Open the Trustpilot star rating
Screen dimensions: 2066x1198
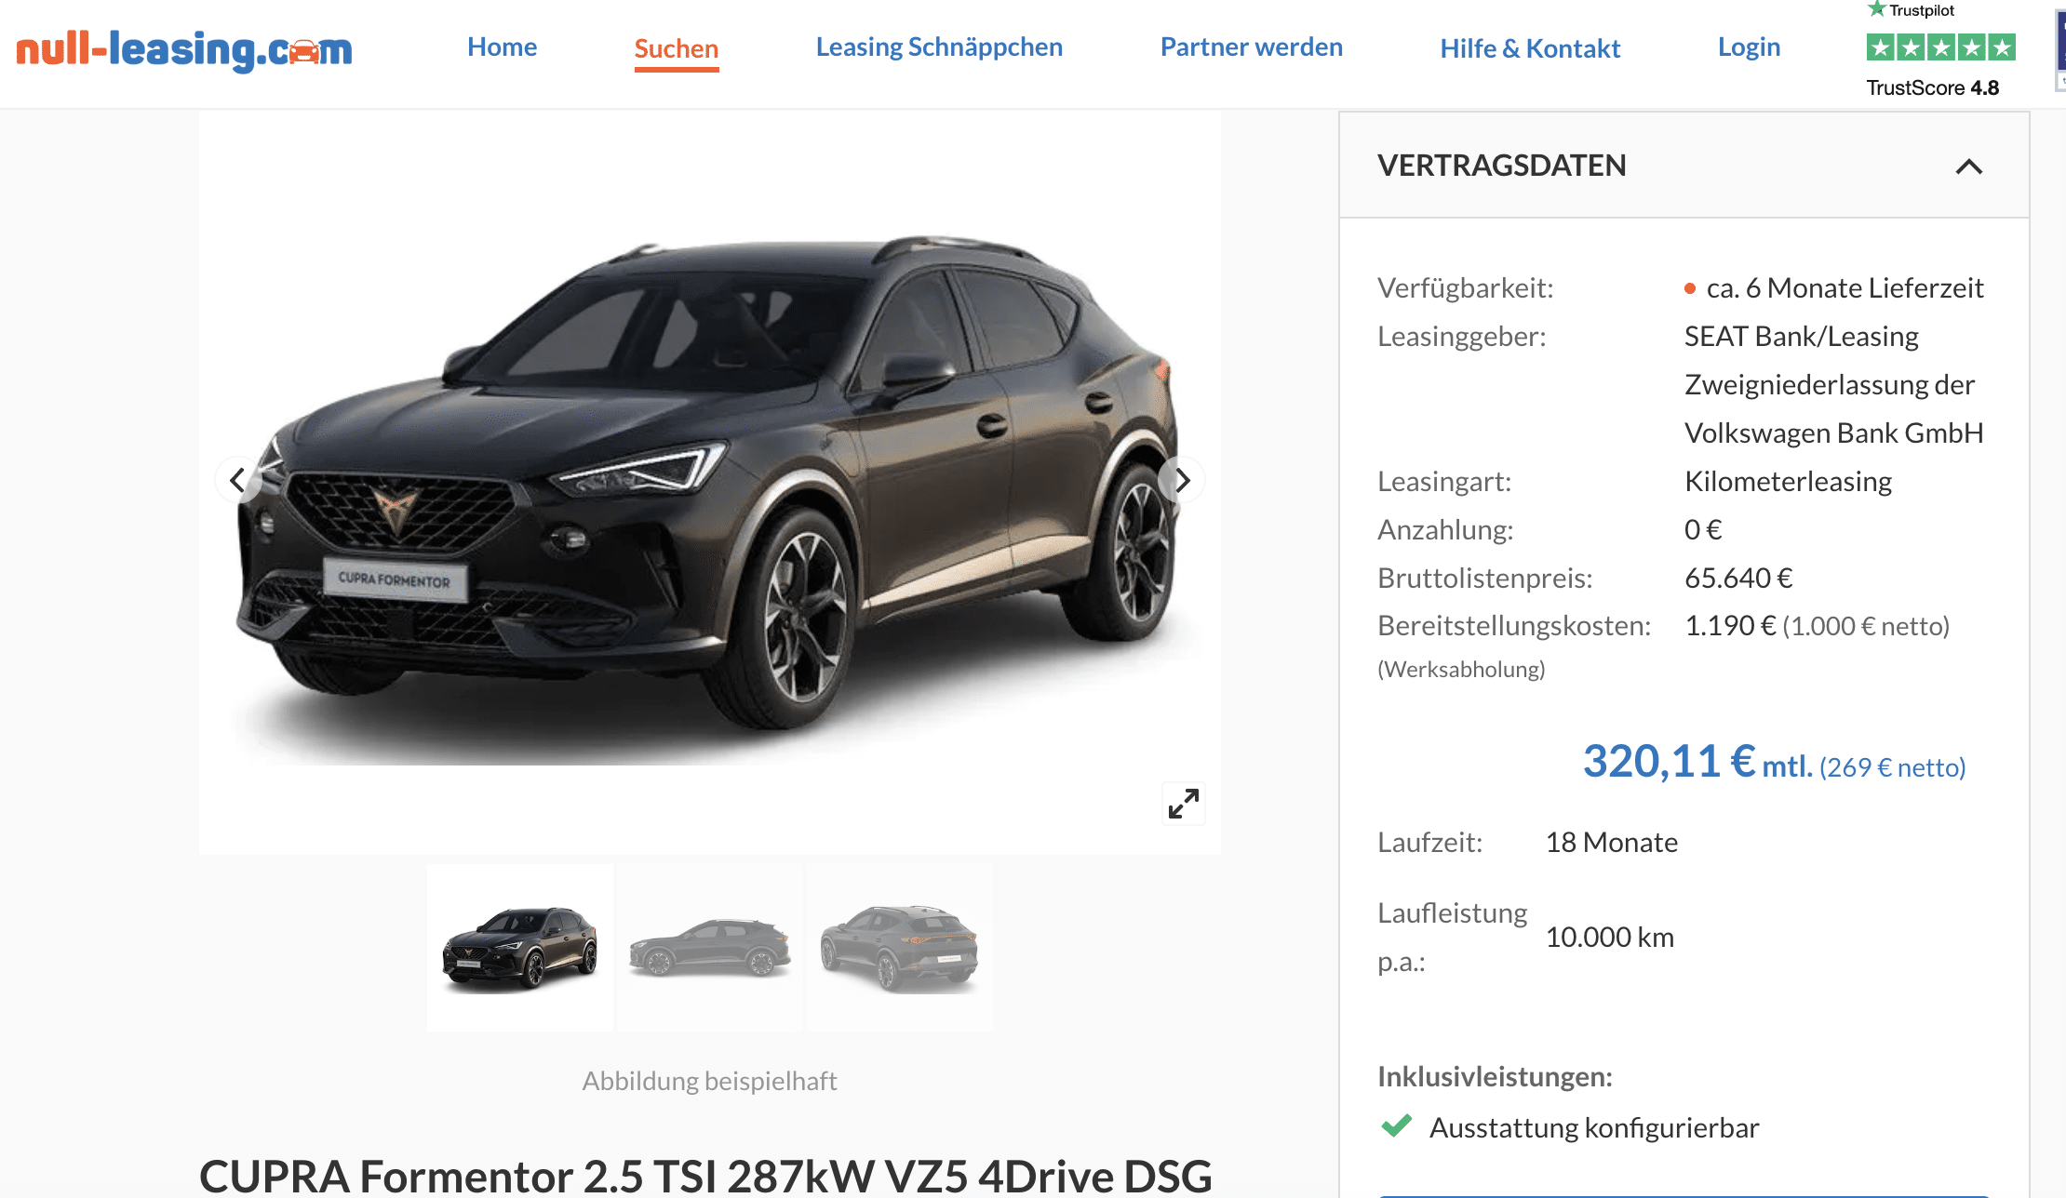[x=1940, y=47]
